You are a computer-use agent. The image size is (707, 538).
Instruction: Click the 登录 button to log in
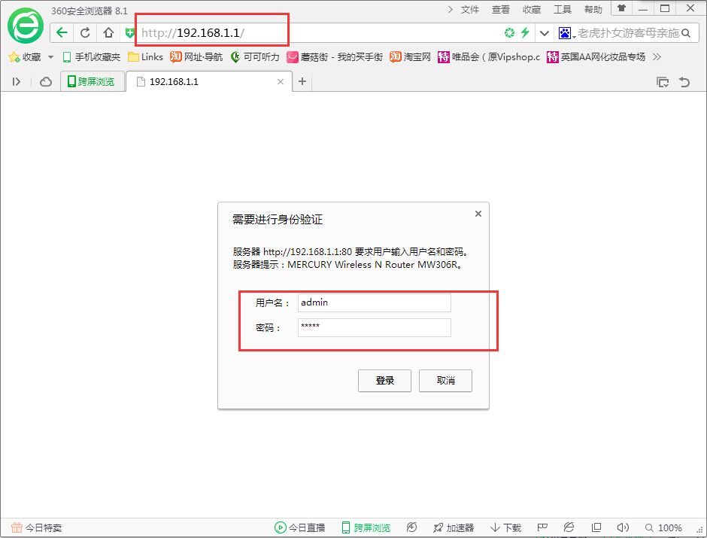[384, 381]
